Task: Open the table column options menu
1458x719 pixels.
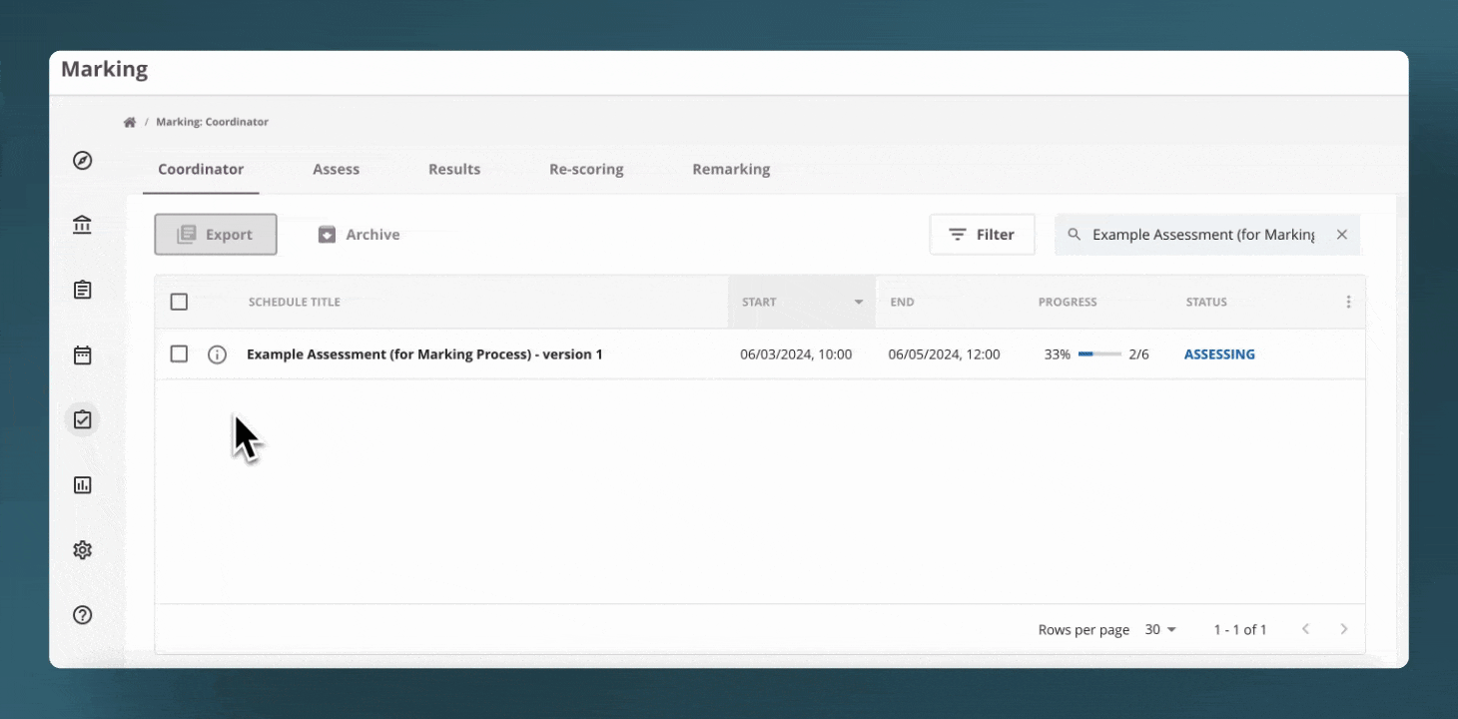Action: [x=1348, y=302]
